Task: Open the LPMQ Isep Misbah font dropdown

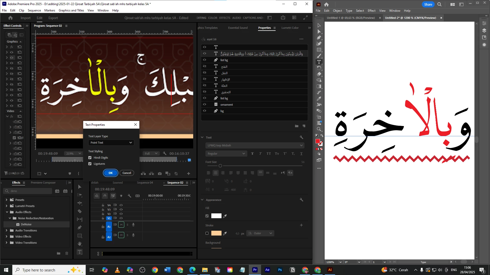Action: tap(255, 145)
